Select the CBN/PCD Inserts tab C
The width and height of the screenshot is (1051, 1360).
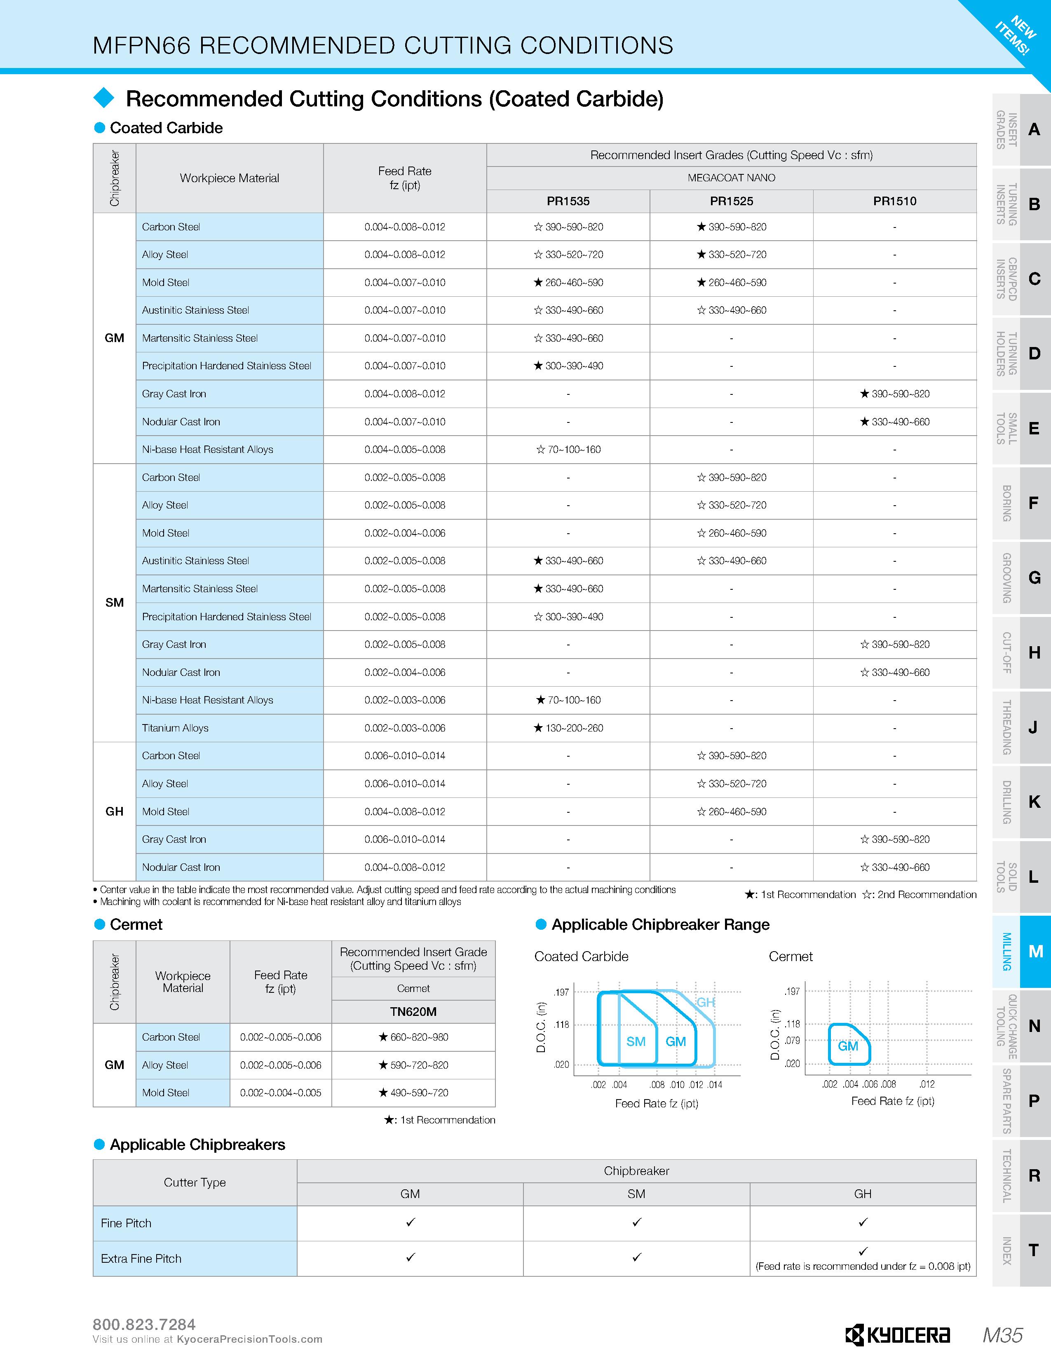tap(1021, 279)
